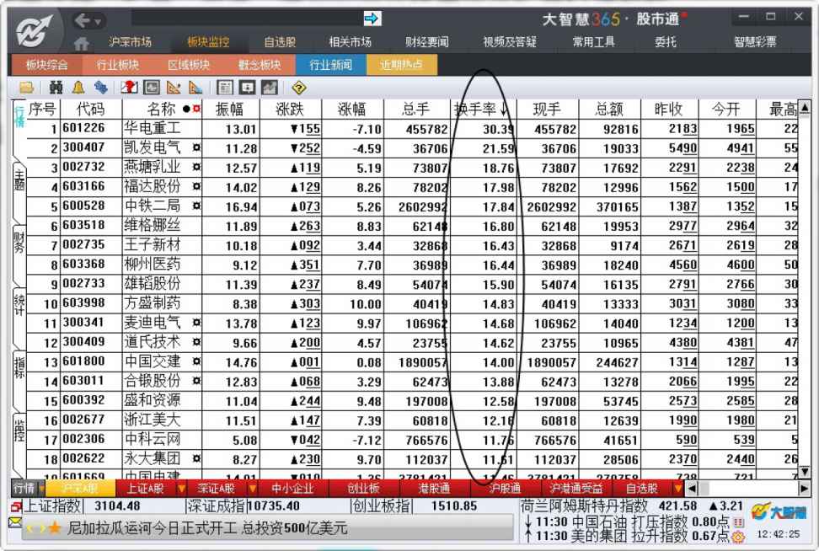The width and height of the screenshot is (819, 551).
Task: Click the presentation screen toolbar icon
Action: (x=247, y=88)
